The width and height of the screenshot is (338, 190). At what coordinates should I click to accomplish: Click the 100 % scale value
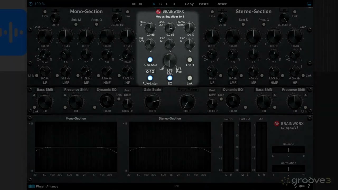point(39,4)
